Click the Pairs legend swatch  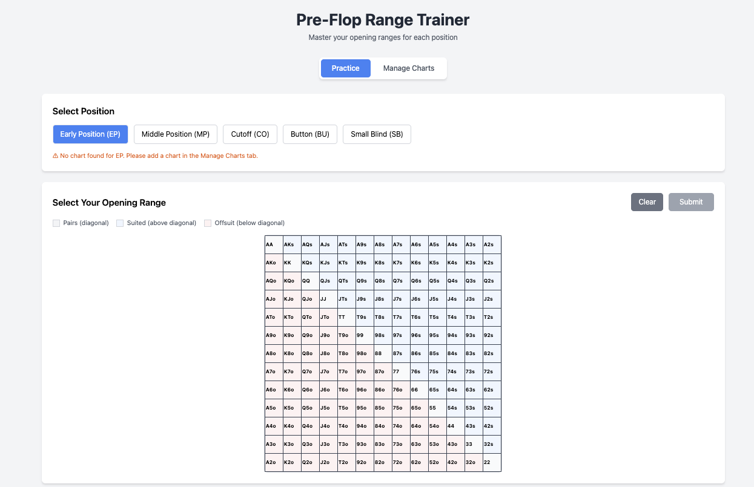pyautogui.click(x=56, y=223)
